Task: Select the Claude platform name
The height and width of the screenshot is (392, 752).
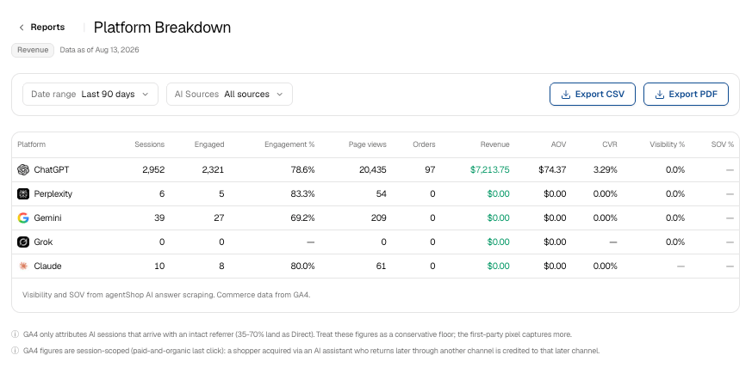Action: click(x=47, y=266)
